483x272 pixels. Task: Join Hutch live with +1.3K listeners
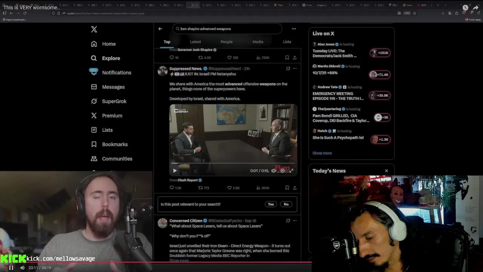380,139
